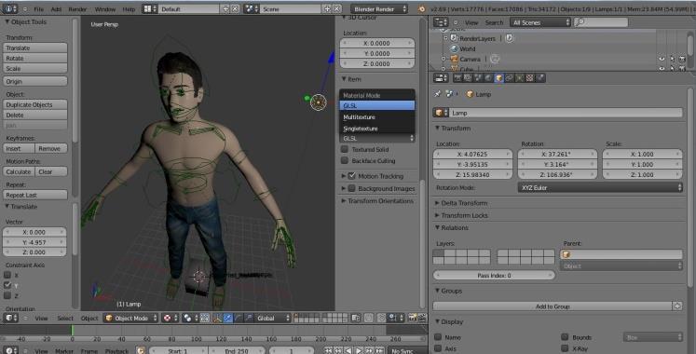
Task: Click the Blender logo in info header
Action: pos(422,9)
